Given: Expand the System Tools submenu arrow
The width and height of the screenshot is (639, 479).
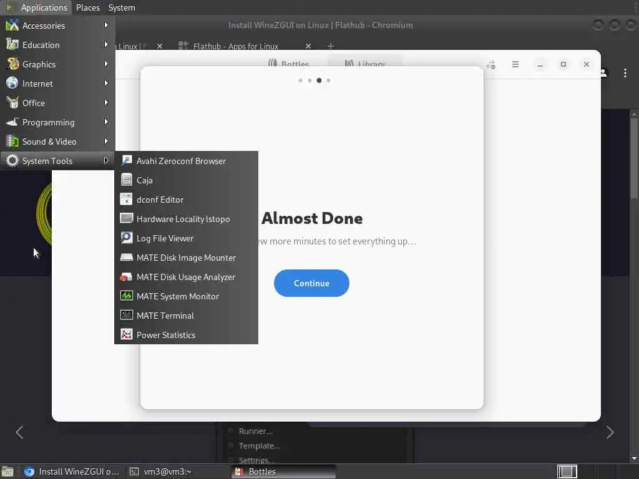Looking at the screenshot, I should 106,160.
